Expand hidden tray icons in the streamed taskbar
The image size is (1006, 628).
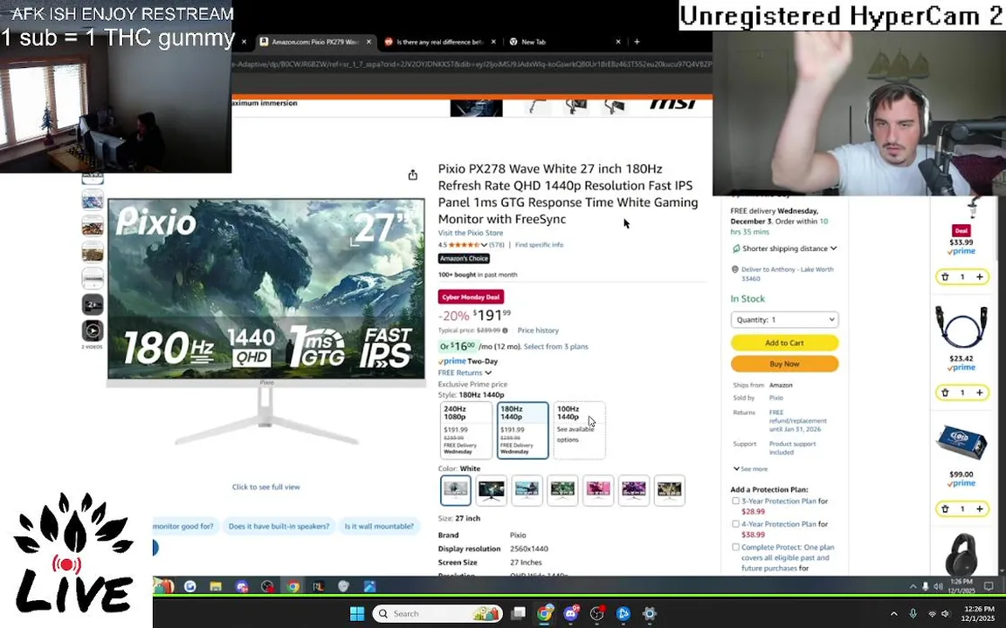(913, 586)
